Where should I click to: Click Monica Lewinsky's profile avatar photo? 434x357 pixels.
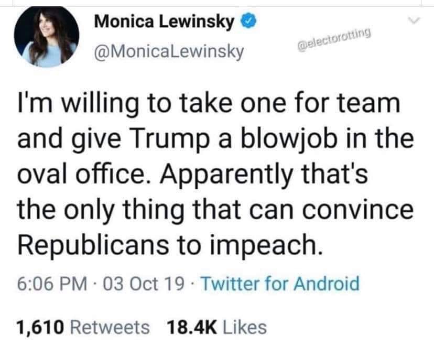pos(47,38)
